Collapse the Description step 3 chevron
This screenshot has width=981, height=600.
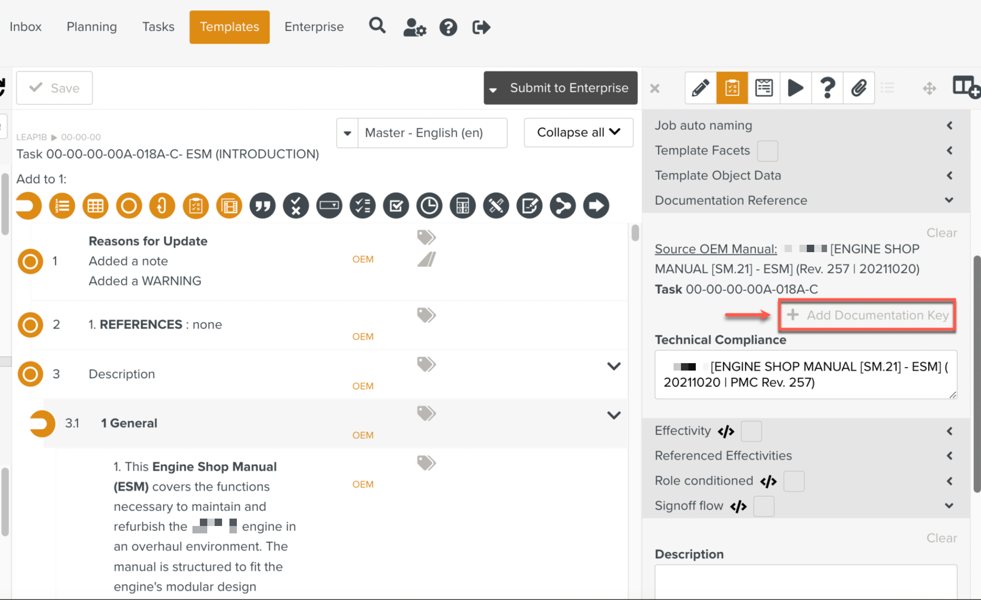pyautogui.click(x=613, y=366)
